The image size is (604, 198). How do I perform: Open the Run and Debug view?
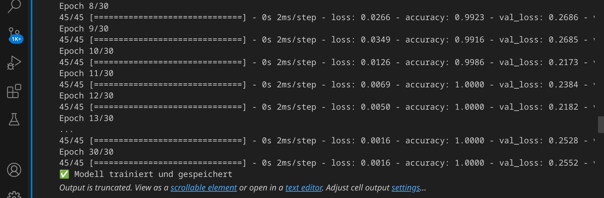tap(14, 63)
